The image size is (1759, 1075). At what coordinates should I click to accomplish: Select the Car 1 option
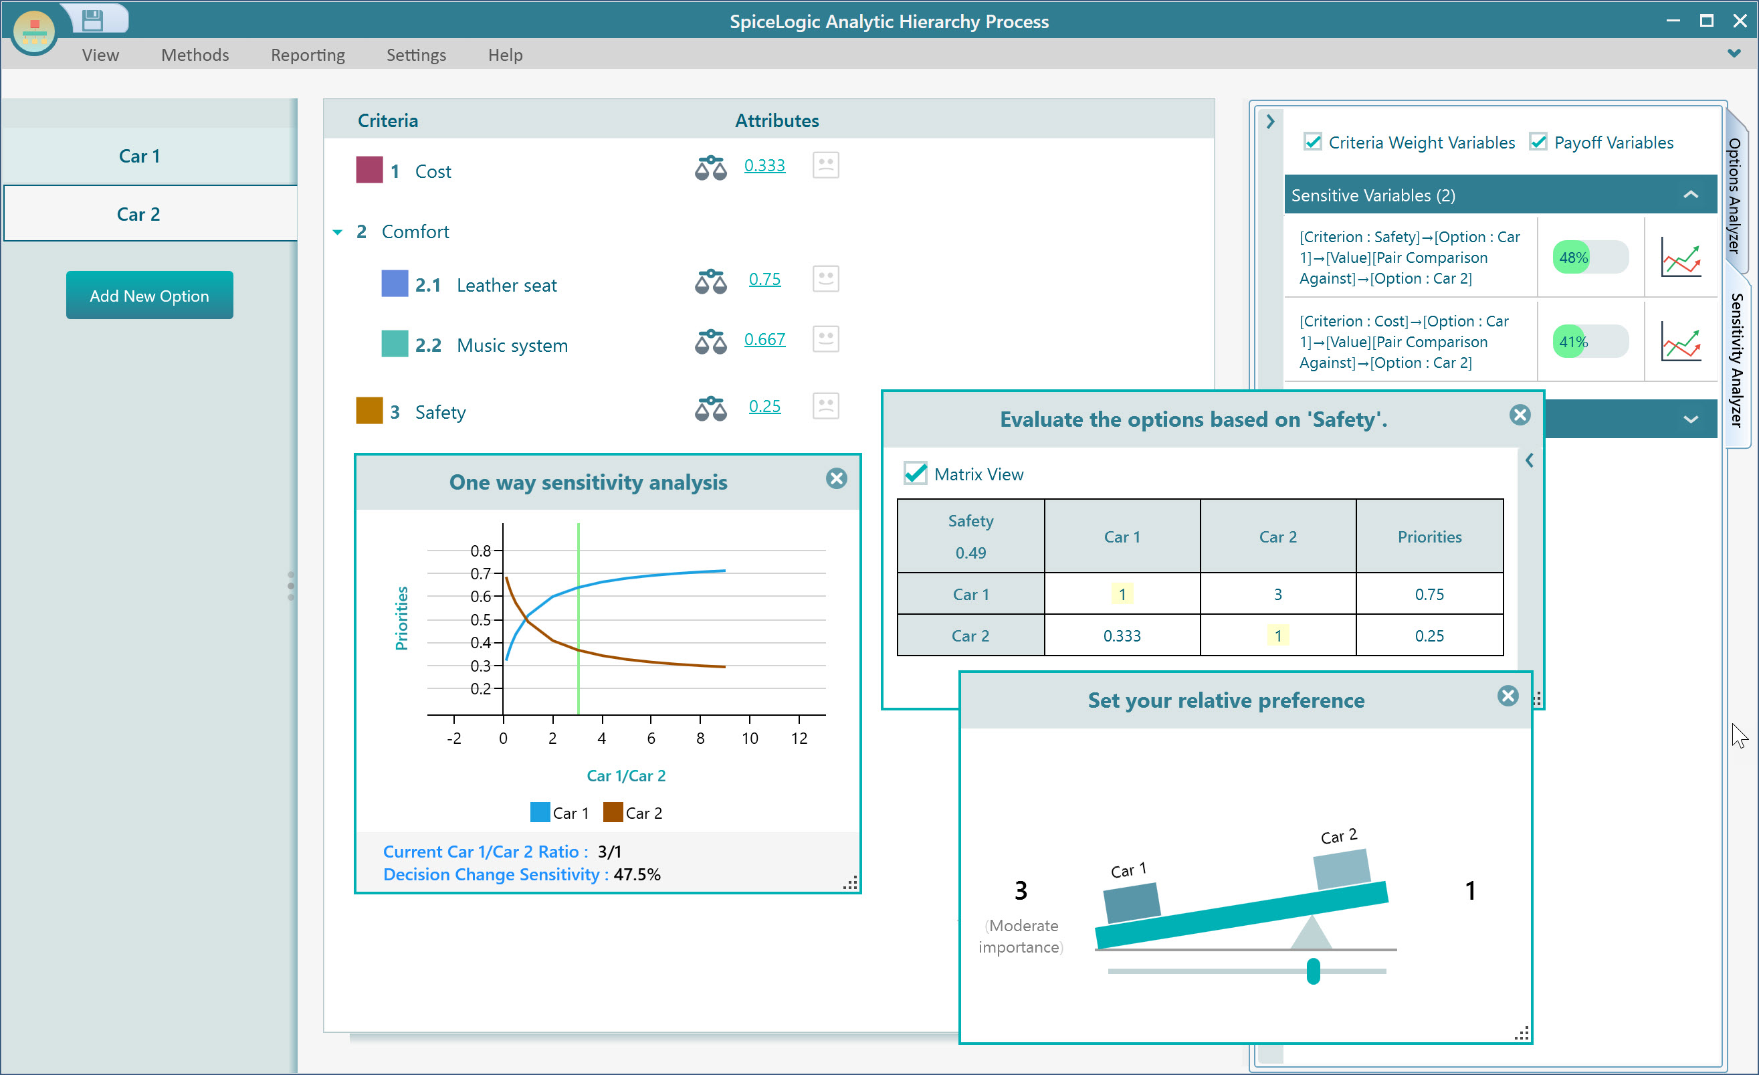click(x=149, y=157)
